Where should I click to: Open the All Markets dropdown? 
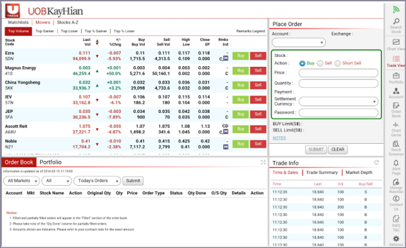click(x=21, y=181)
